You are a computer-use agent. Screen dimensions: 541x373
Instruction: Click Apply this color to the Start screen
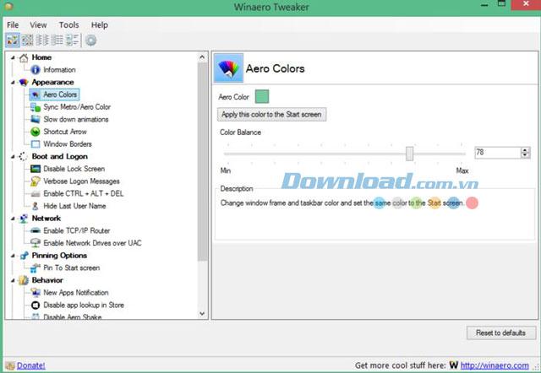point(271,114)
